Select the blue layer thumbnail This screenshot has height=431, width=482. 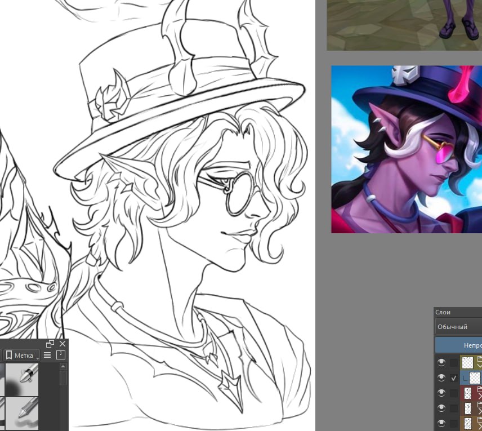click(475, 378)
